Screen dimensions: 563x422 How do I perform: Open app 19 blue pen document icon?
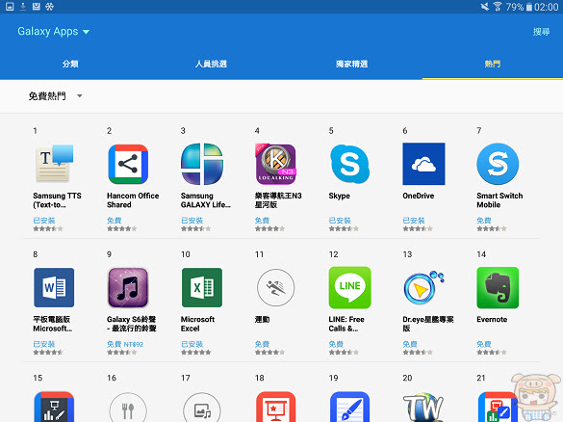[349, 407]
